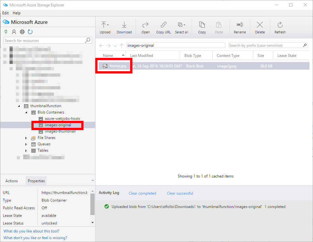Click the Clear completed link

click(142, 193)
